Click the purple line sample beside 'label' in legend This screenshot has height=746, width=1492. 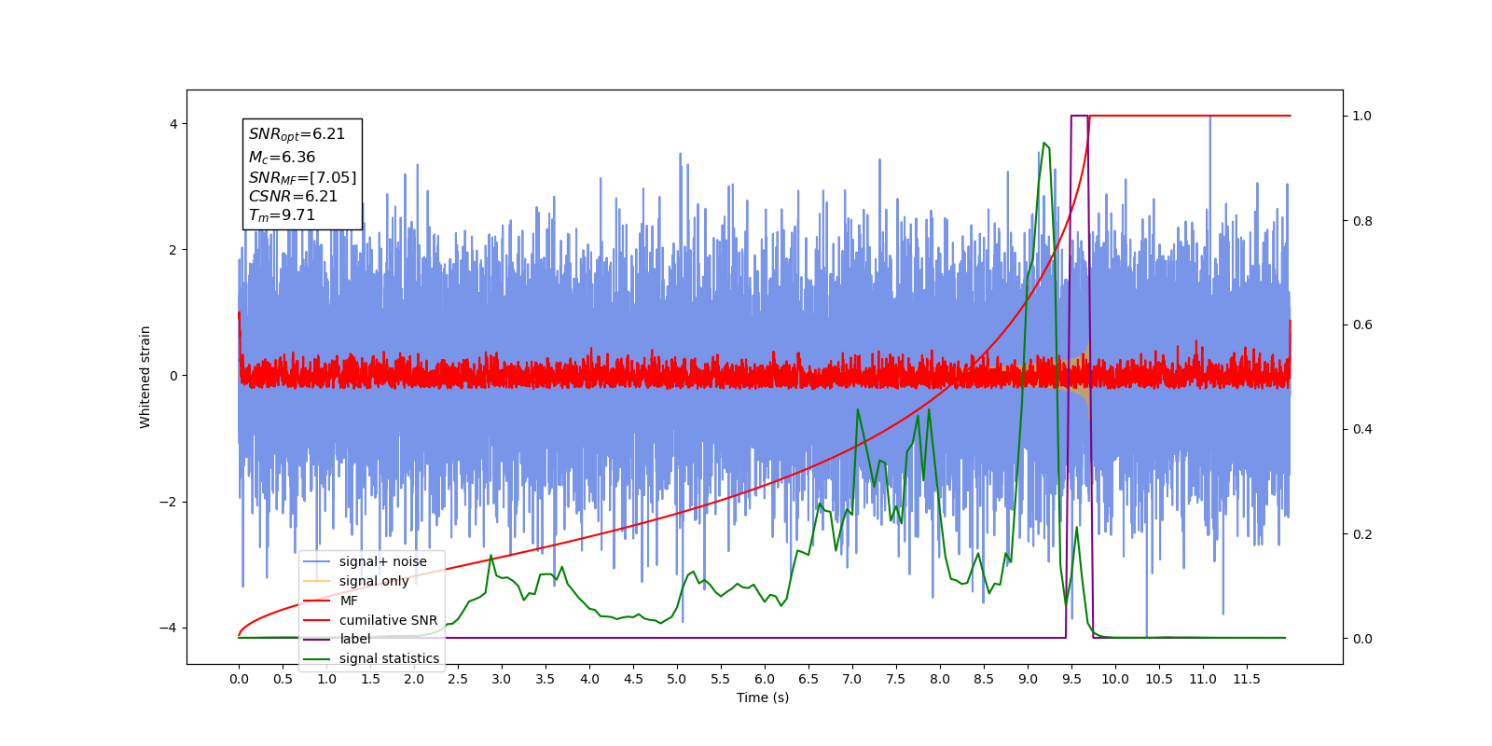318,639
